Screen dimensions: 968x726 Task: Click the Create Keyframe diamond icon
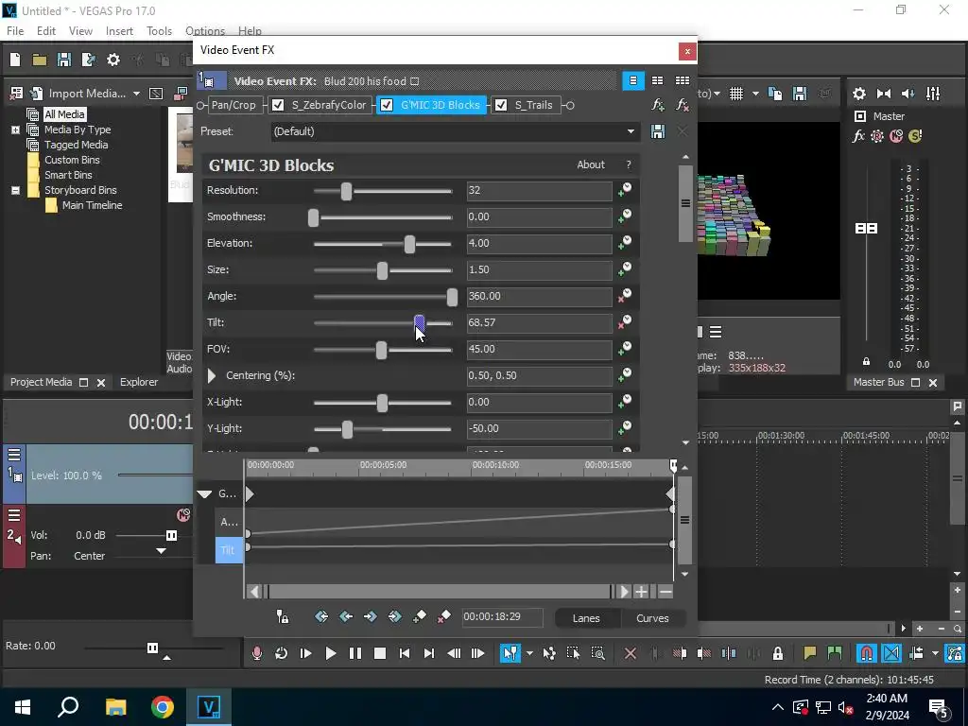coord(419,616)
